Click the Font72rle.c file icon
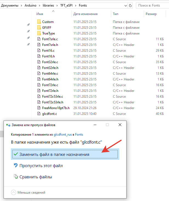This screenshot has height=201, width=169. (39, 85)
